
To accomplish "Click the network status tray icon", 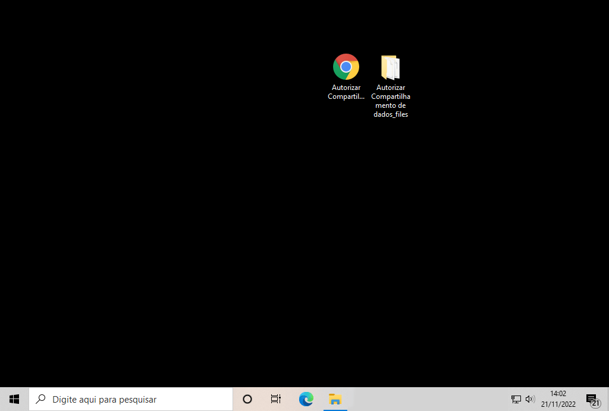I will pos(516,399).
